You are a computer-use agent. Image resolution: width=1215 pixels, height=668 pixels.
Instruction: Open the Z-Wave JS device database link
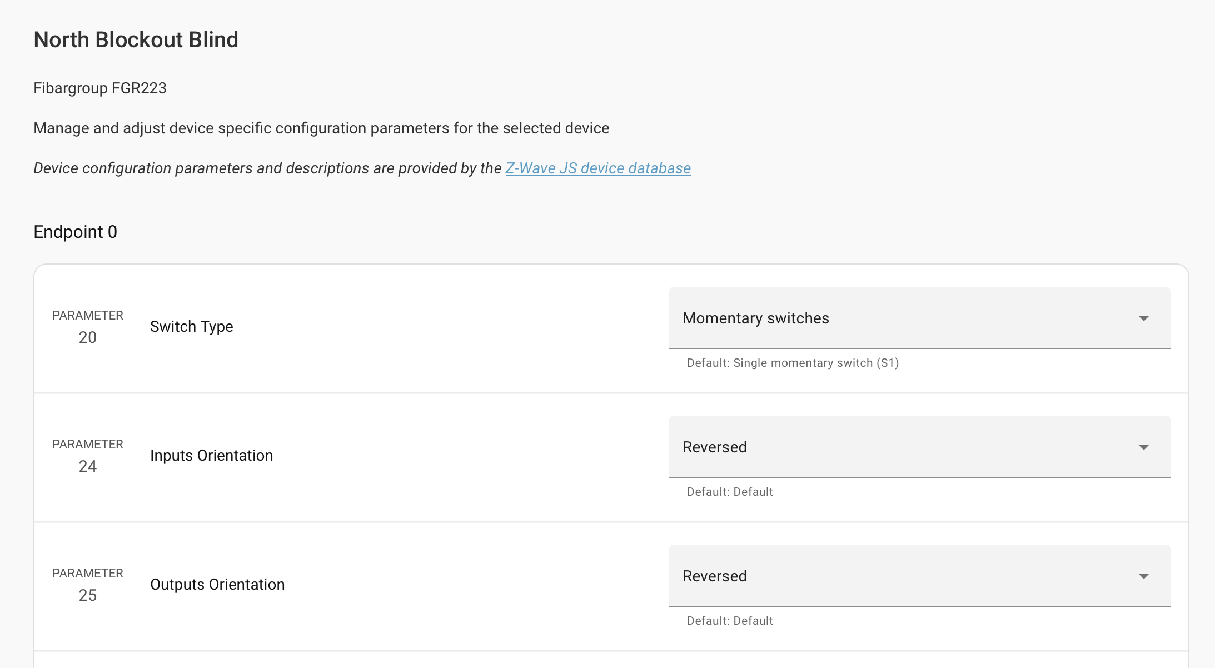(x=597, y=168)
